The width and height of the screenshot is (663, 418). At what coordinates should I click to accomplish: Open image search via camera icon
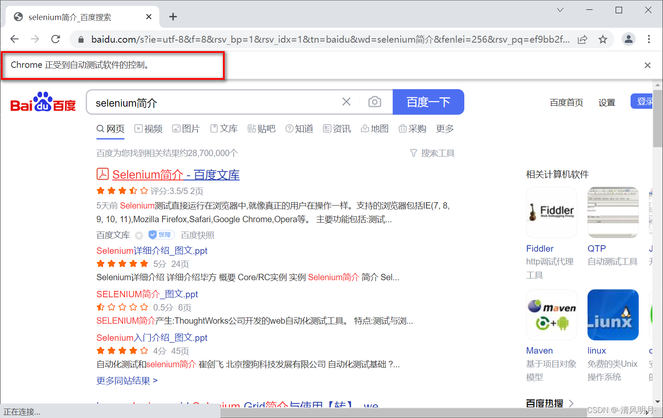[375, 102]
